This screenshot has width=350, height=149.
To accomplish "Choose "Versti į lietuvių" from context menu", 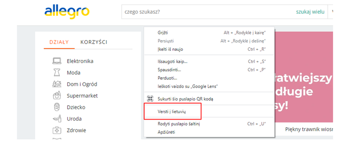I will (171, 111).
